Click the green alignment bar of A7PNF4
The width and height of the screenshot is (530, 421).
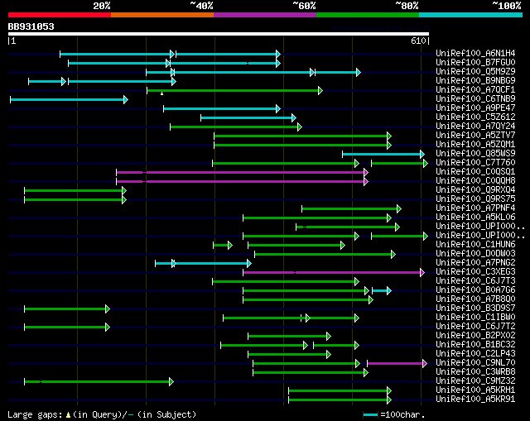(351, 209)
